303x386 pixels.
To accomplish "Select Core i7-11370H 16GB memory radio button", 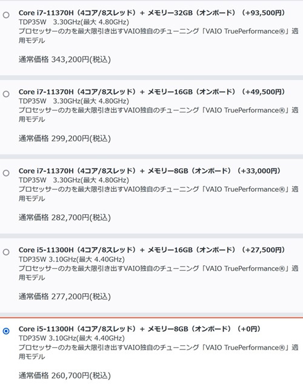I will 6,94.
